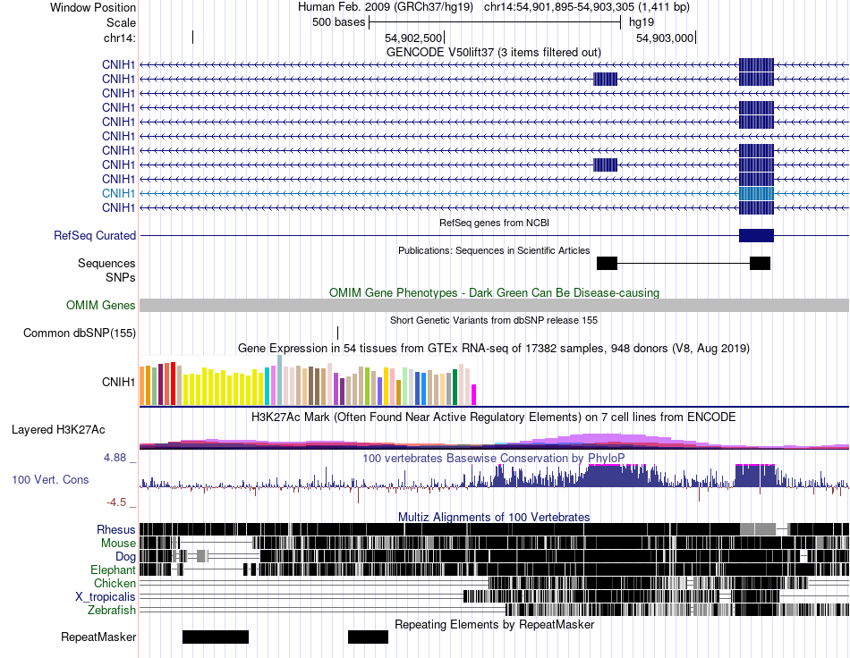This screenshot has height=658, width=850.
Task: Open Repeating Elements by RepeatMasker title
Action: 494,624
